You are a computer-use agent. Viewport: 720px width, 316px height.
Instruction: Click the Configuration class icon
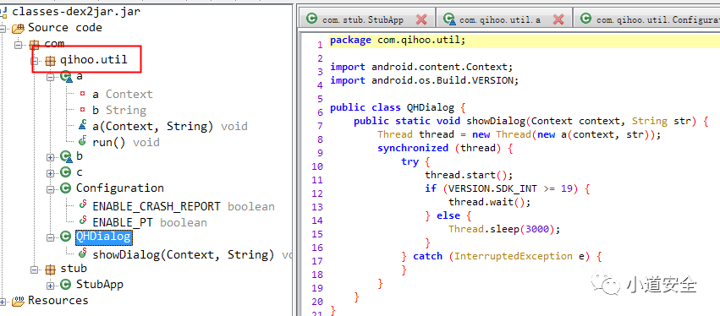(x=66, y=188)
